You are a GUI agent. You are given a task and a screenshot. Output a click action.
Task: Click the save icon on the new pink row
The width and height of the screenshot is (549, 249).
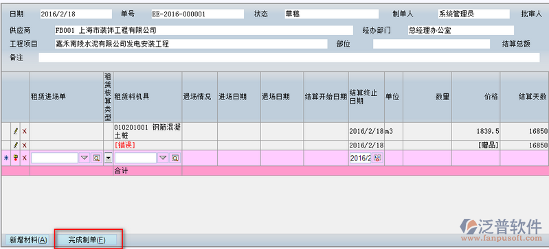15,158
